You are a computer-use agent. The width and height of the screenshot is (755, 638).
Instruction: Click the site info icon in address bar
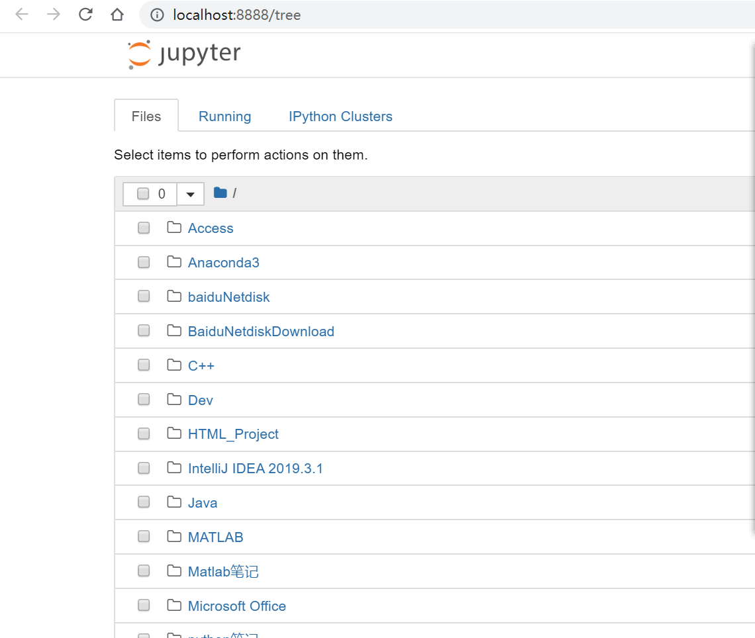coord(156,15)
